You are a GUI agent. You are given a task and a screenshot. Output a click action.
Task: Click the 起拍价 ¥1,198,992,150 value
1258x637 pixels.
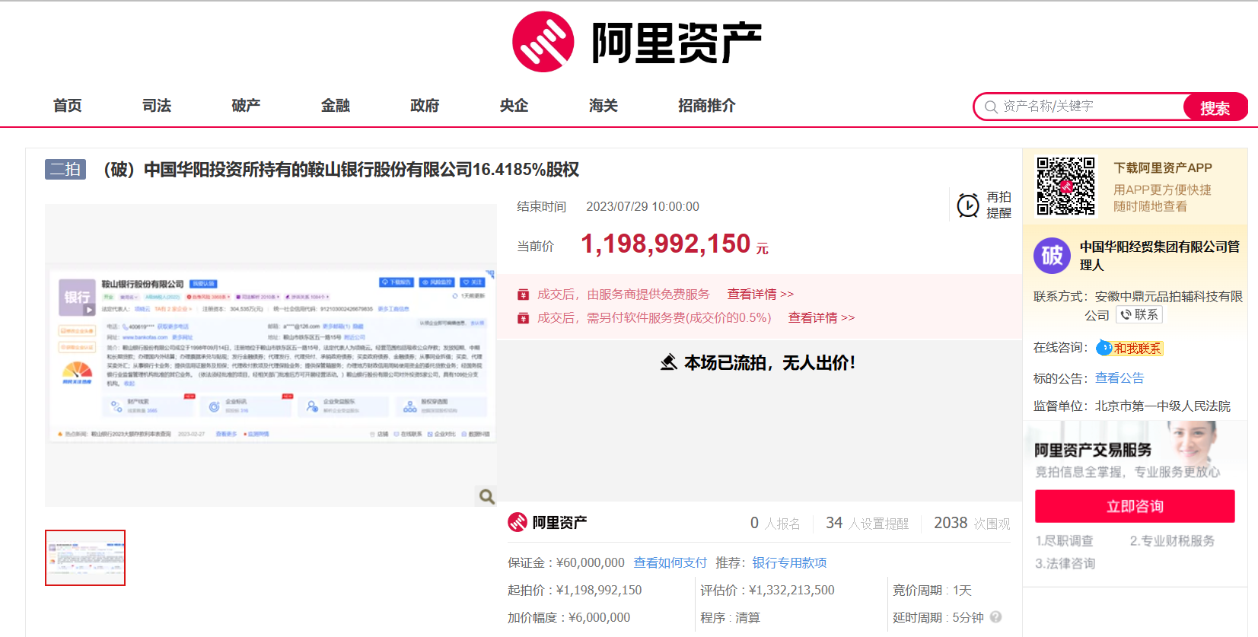599,591
